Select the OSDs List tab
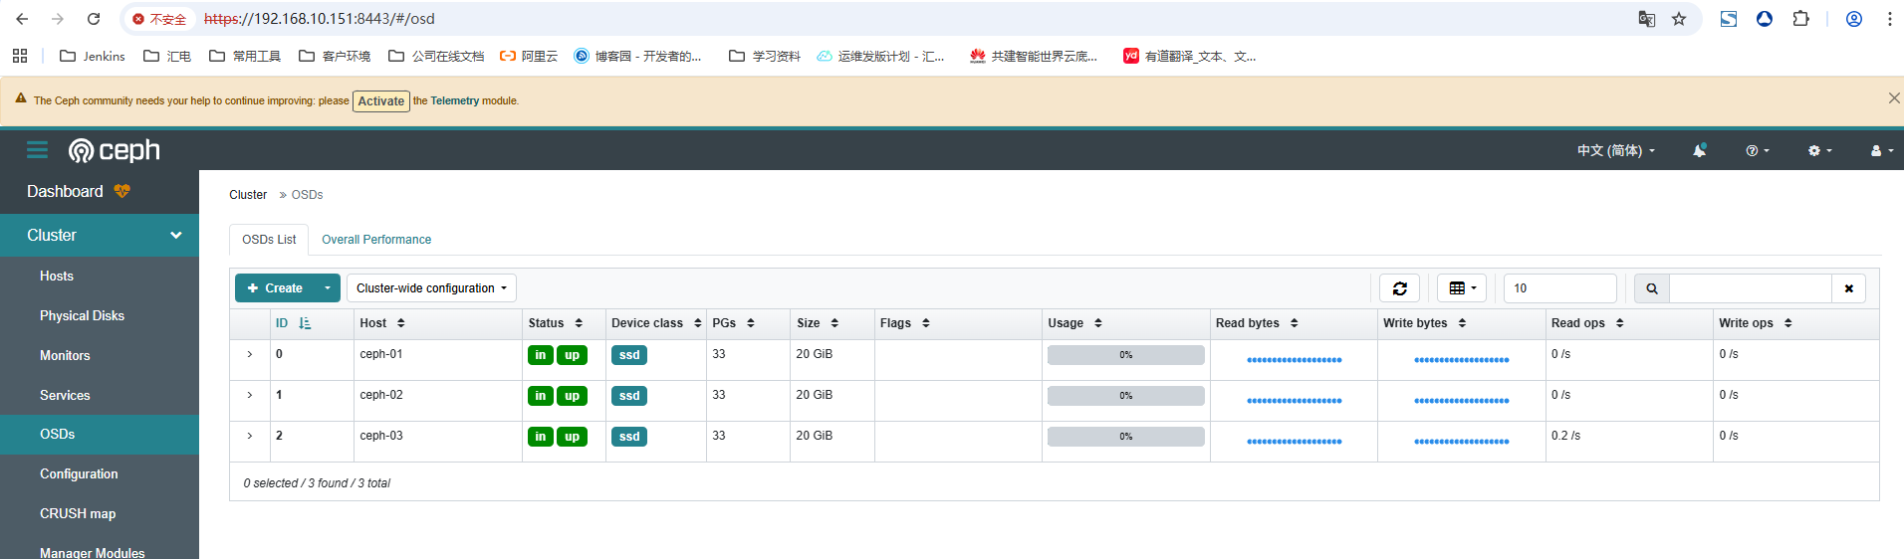The width and height of the screenshot is (1904, 559). [x=269, y=240]
